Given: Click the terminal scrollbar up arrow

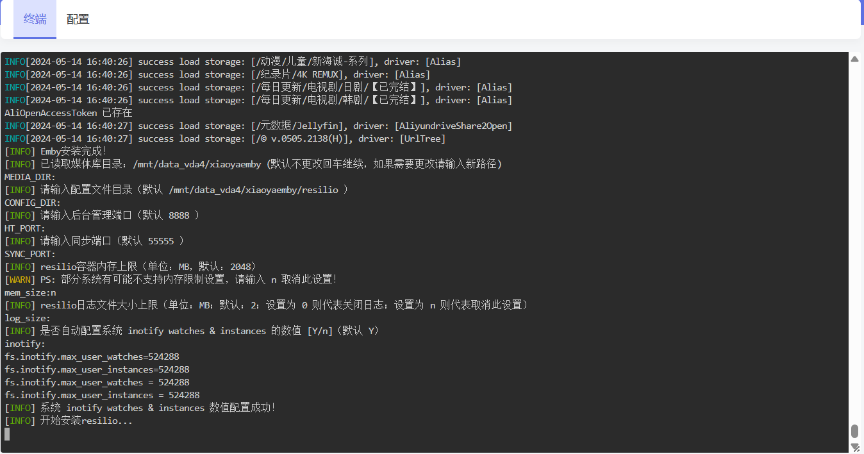Looking at the screenshot, I should 854,59.
